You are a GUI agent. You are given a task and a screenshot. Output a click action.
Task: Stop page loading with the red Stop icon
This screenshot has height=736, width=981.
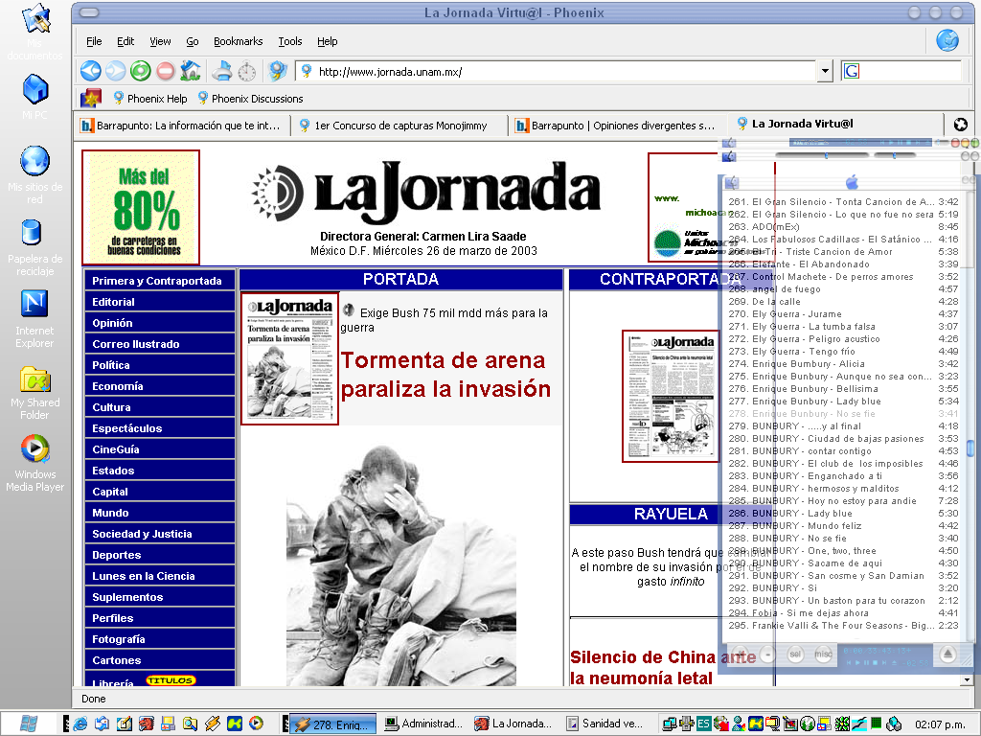tap(165, 71)
